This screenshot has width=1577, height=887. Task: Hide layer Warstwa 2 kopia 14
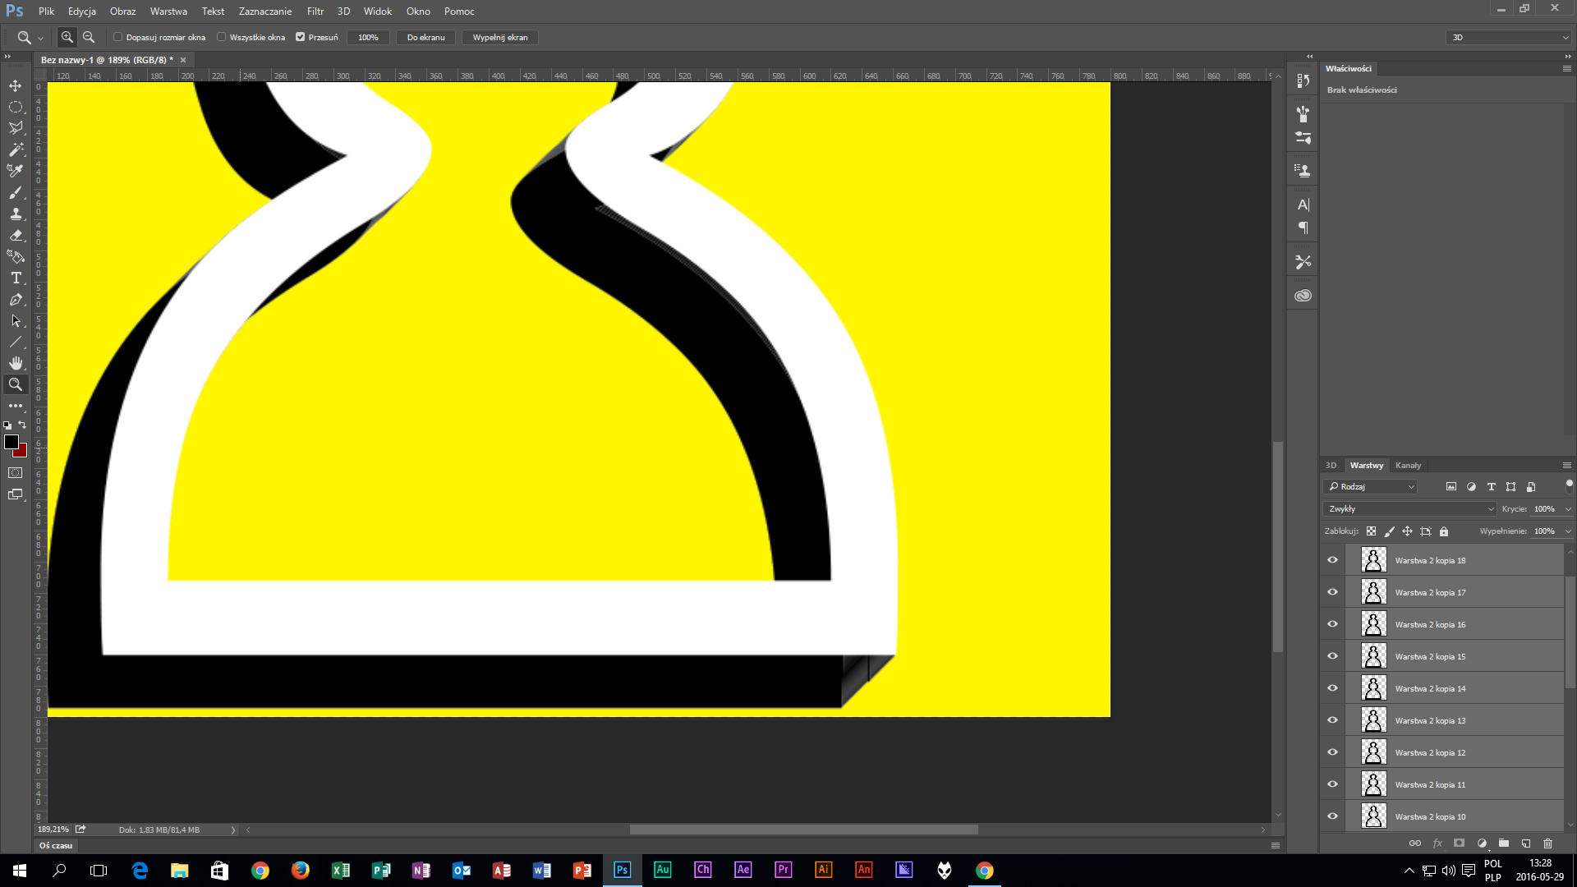coord(1332,688)
